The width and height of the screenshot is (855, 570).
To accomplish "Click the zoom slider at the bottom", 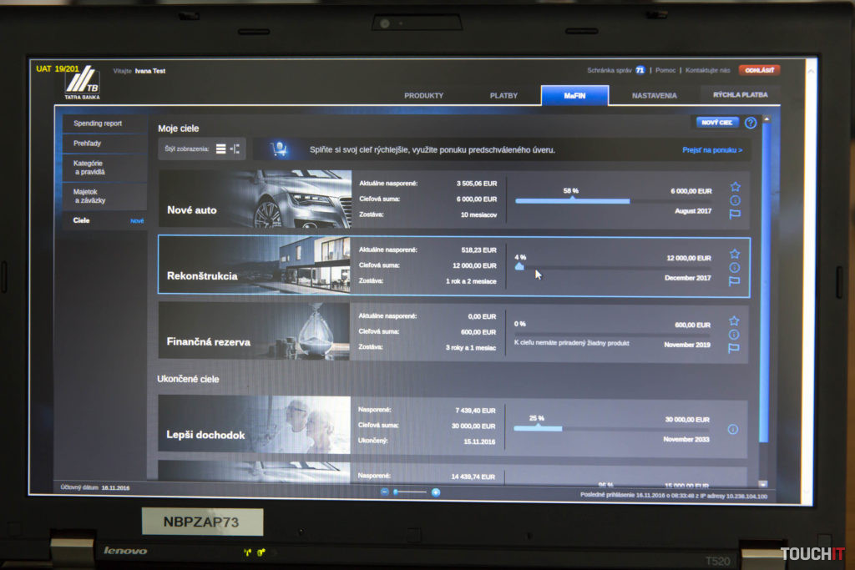I will 410,492.
